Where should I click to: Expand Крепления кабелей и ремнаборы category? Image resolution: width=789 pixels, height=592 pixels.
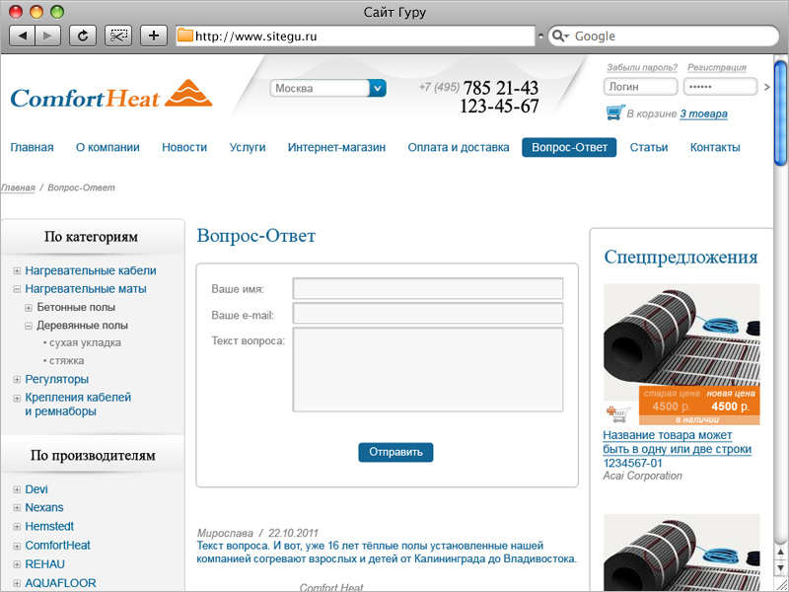click(x=17, y=399)
